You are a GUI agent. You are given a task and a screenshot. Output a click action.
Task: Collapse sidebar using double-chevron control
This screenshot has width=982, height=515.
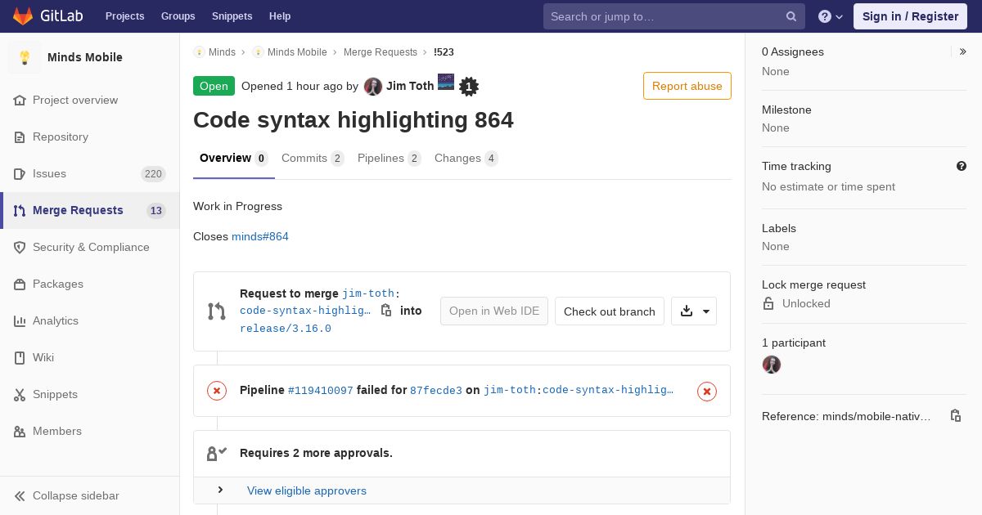point(90,495)
